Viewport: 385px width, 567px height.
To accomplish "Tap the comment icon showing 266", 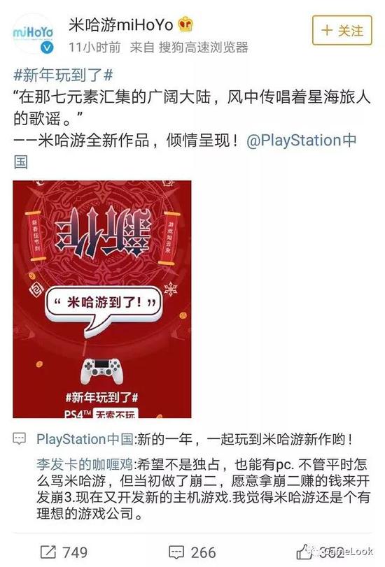I will point(176,552).
